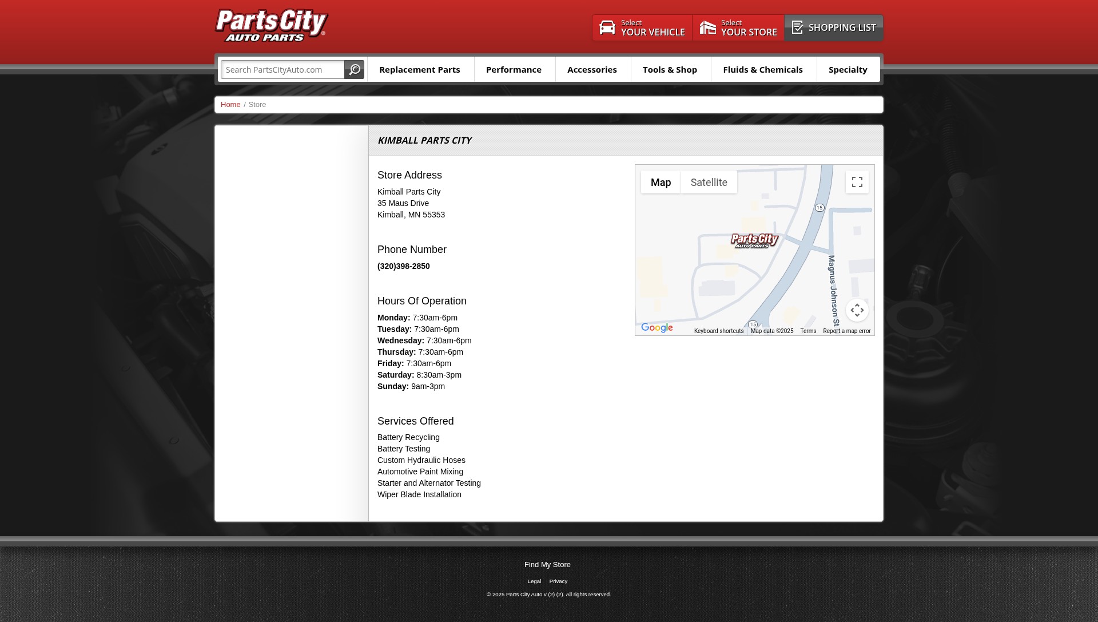
Task: Click the Saturday hours row
Action: (419, 375)
